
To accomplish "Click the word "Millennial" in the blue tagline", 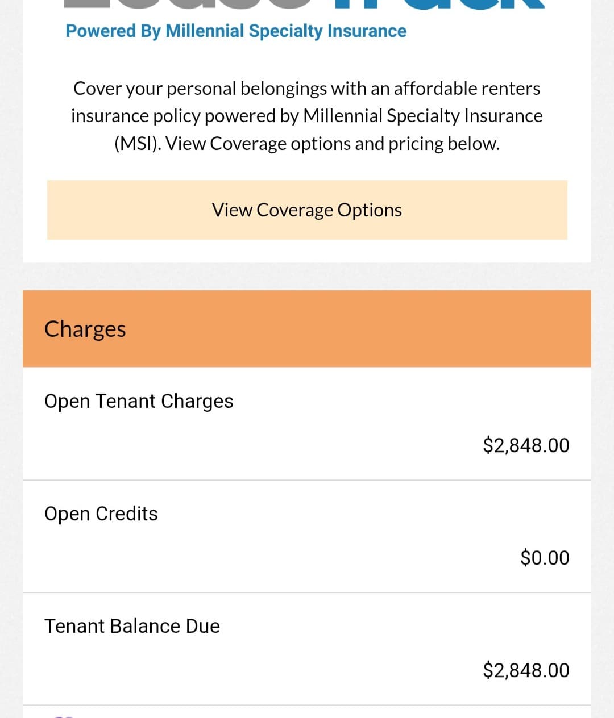I will (x=204, y=31).
